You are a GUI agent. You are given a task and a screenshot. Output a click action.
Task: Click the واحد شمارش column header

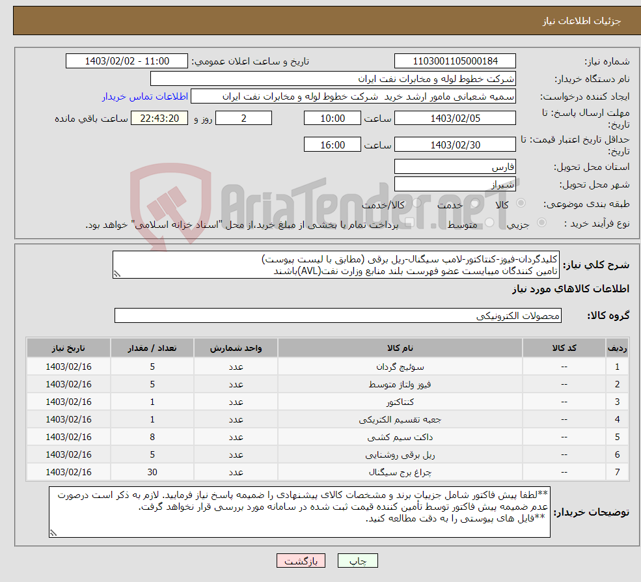[236, 348]
